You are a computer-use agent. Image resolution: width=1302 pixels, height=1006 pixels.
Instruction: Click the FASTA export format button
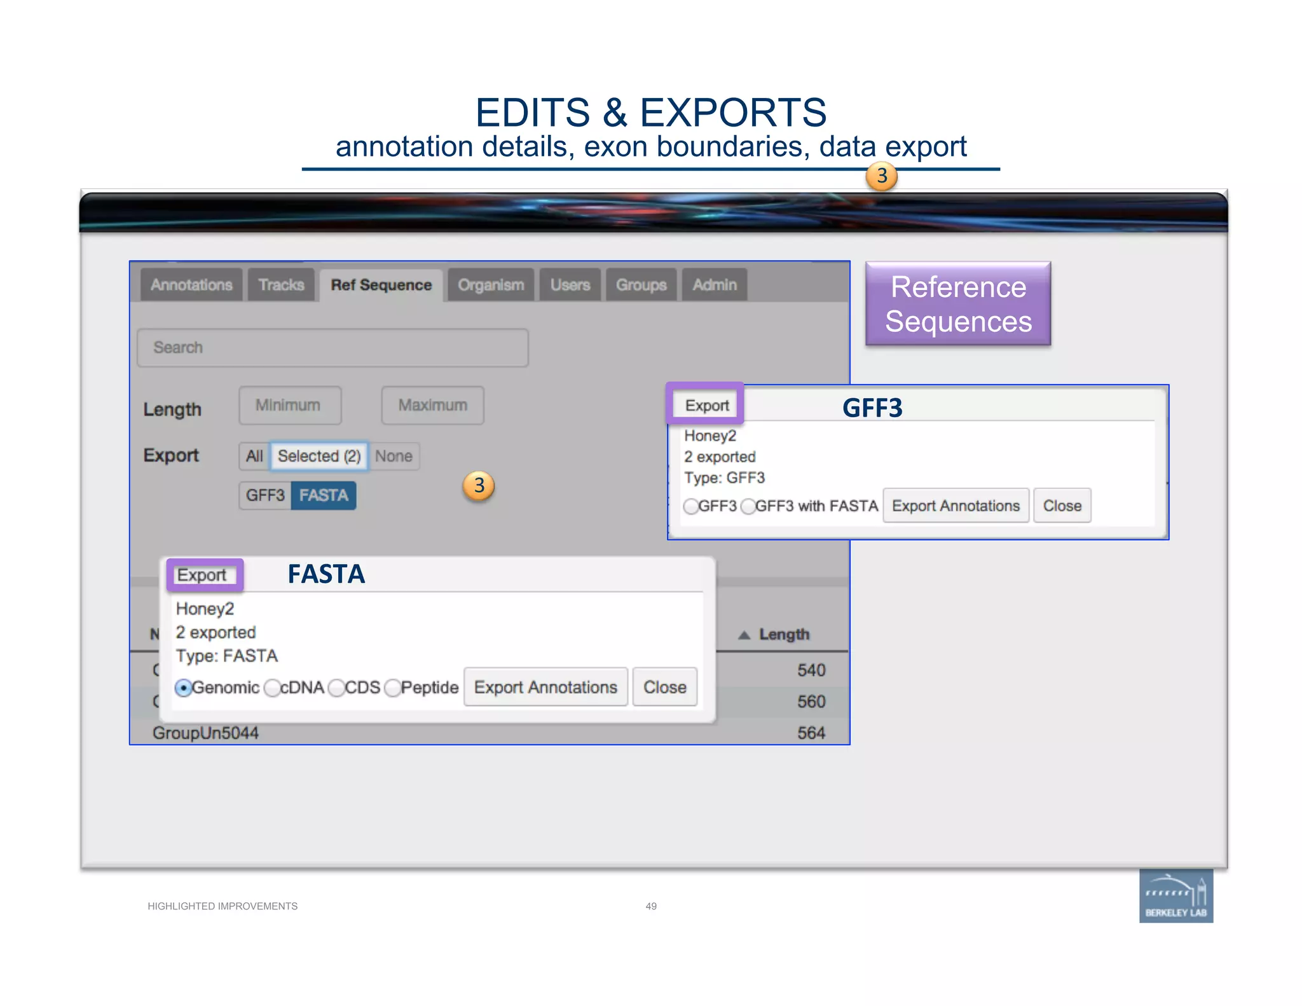pyautogui.click(x=324, y=495)
